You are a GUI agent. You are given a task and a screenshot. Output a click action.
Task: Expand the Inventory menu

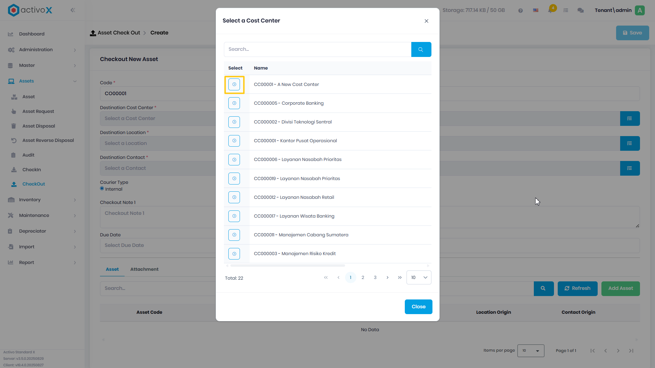pyautogui.click(x=42, y=200)
